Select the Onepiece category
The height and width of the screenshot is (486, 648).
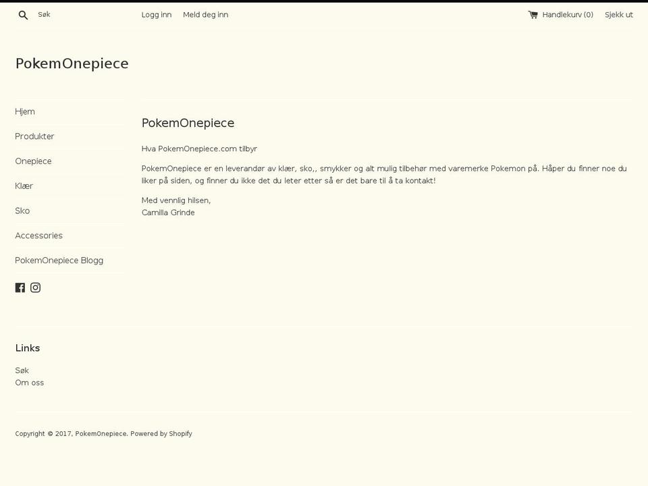[33, 161]
